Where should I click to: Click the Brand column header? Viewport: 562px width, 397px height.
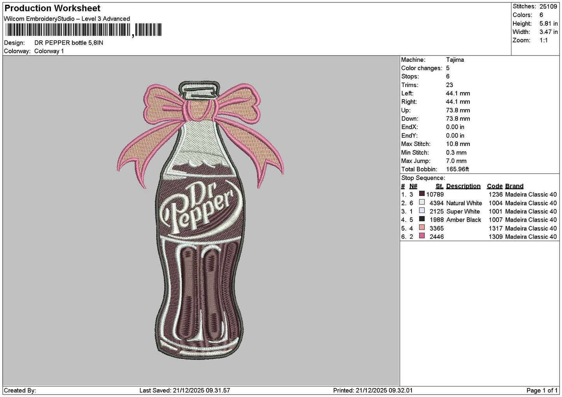(514, 186)
